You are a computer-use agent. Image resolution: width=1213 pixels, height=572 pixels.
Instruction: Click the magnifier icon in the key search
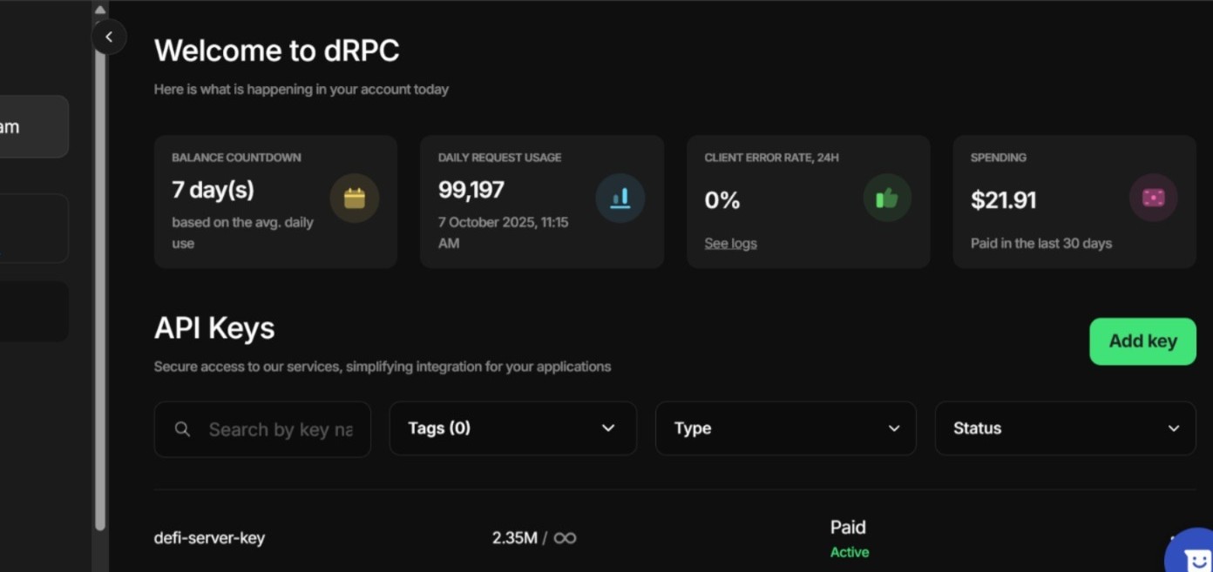click(x=182, y=429)
